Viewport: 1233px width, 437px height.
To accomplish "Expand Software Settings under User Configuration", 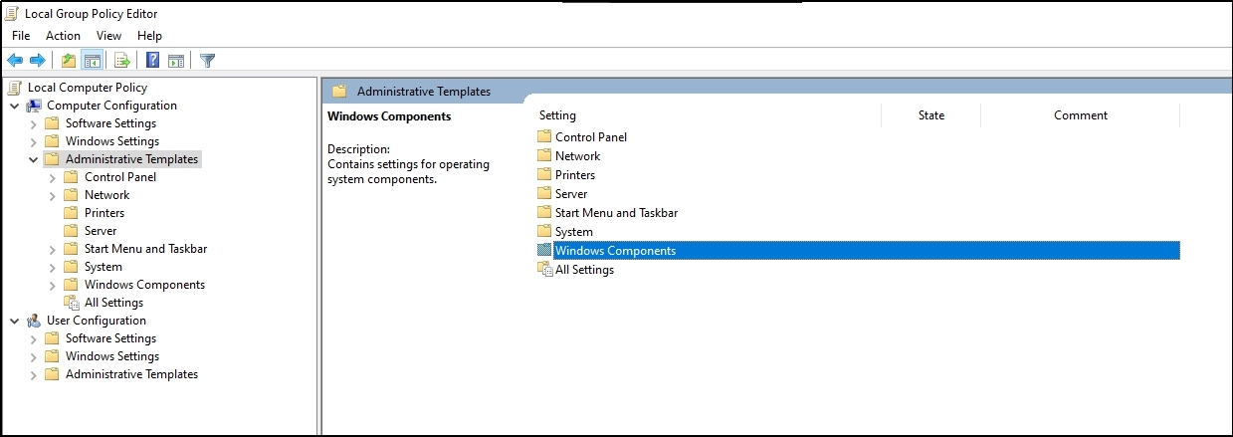I will (33, 338).
